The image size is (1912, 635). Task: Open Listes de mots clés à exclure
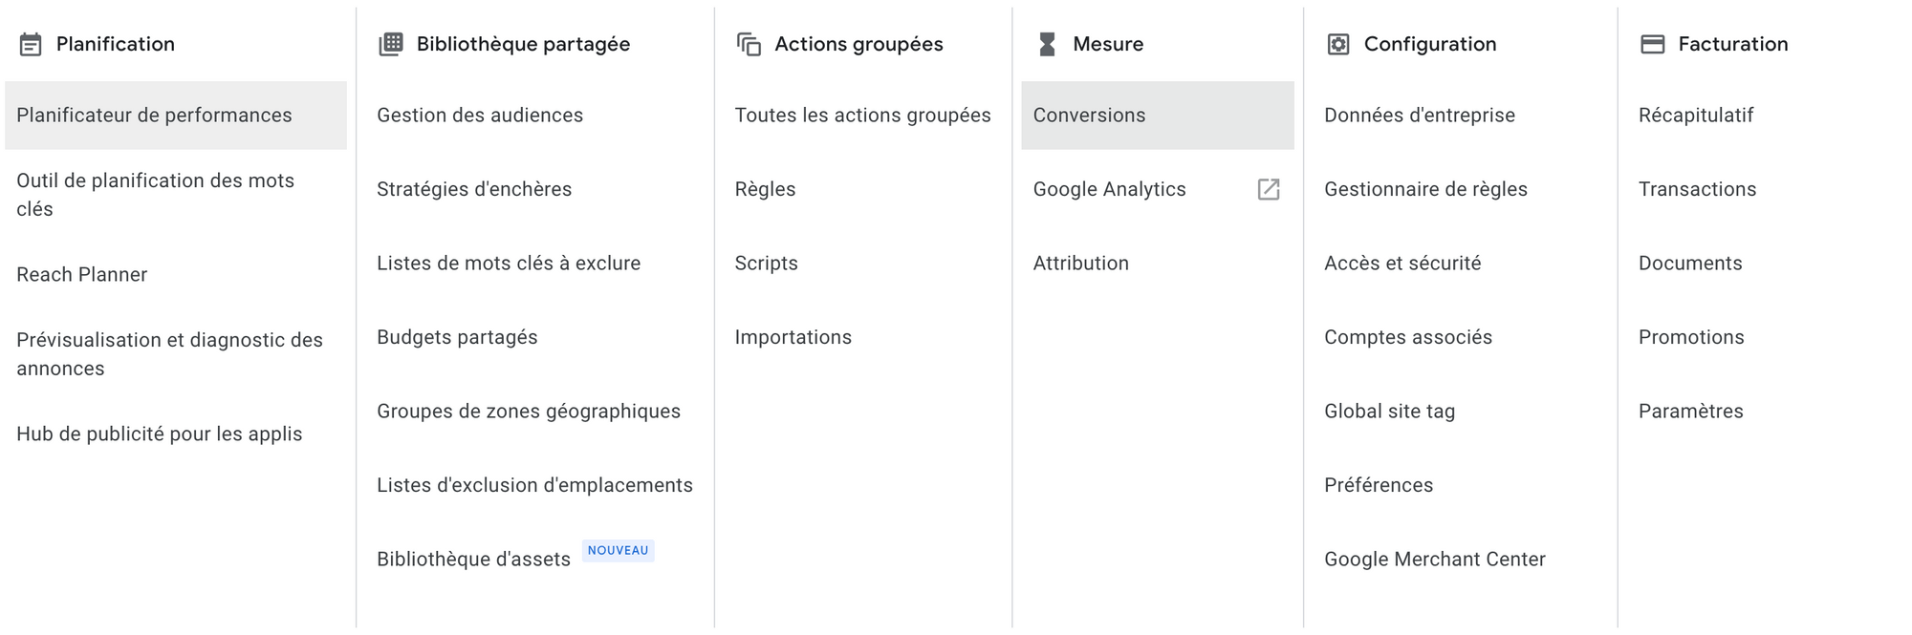(x=508, y=264)
